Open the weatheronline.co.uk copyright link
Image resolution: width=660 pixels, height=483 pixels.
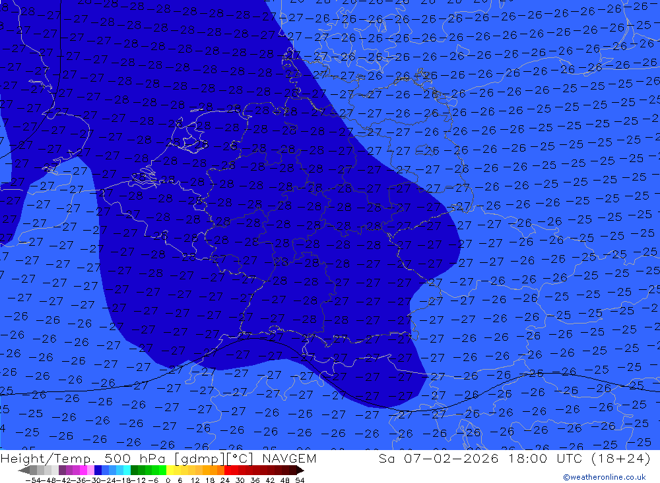[x=605, y=477]
